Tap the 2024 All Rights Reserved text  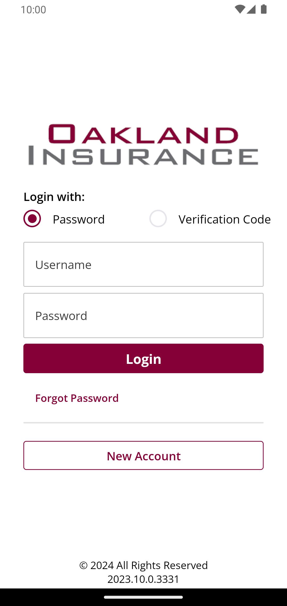pyautogui.click(x=143, y=565)
